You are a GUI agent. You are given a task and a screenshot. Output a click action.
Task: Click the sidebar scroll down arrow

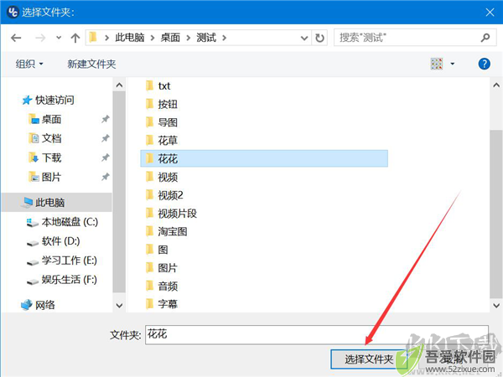tap(119, 306)
